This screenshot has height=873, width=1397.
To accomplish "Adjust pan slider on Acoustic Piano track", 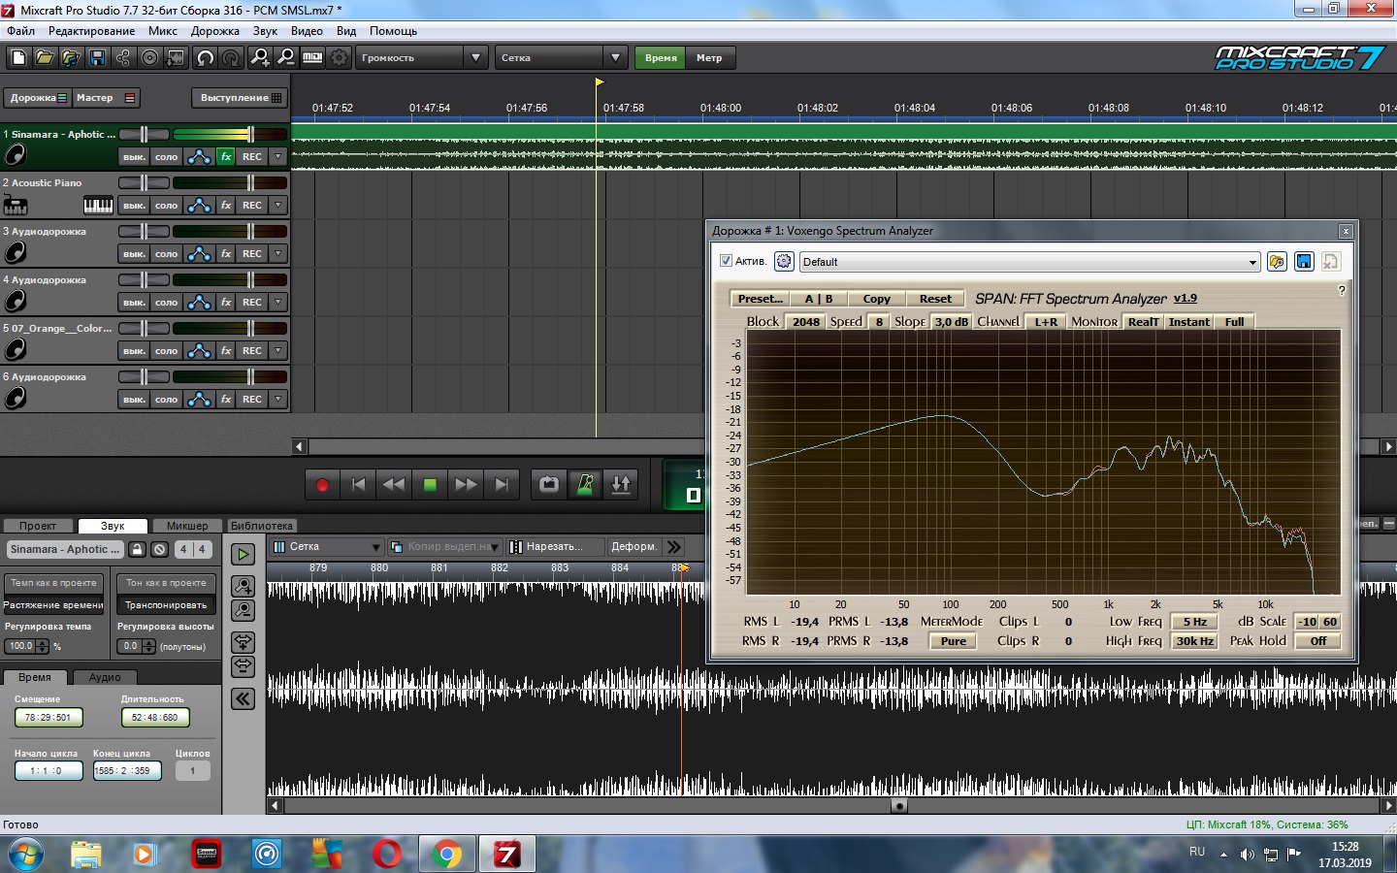I will (x=144, y=182).
